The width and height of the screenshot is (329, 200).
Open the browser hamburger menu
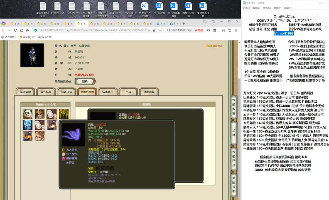(x=236, y=30)
